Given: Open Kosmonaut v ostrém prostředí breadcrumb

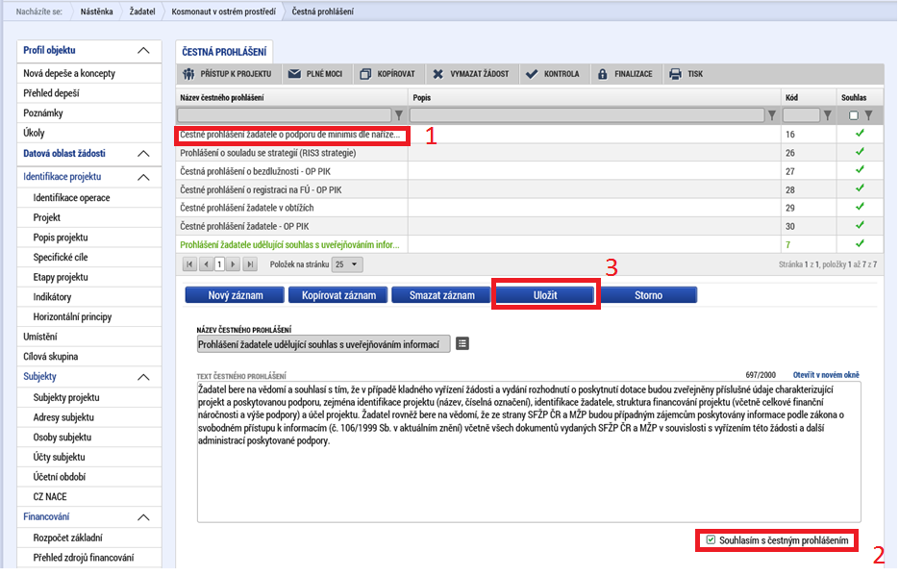Looking at the screenshot, I should (x=224, y=12).
